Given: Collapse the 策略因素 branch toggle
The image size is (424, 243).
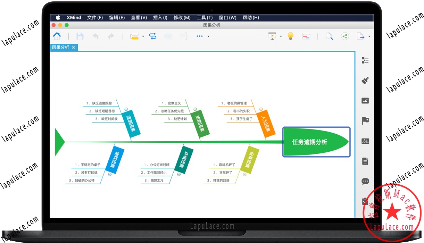Looking at the screenshot, I should pyautogui.click(x=195, y=109).
